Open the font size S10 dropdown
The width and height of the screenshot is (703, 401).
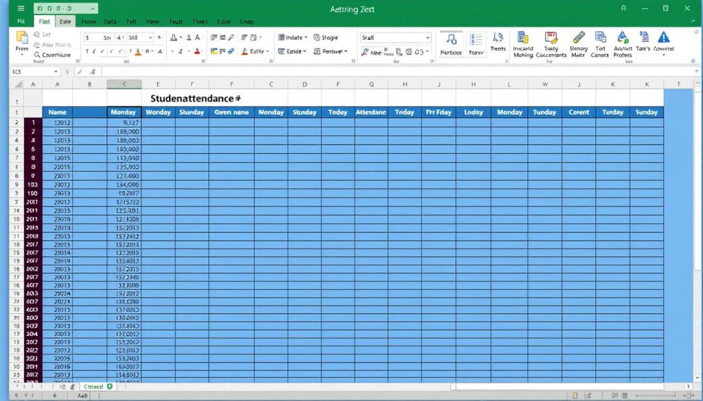pos(150,38)
